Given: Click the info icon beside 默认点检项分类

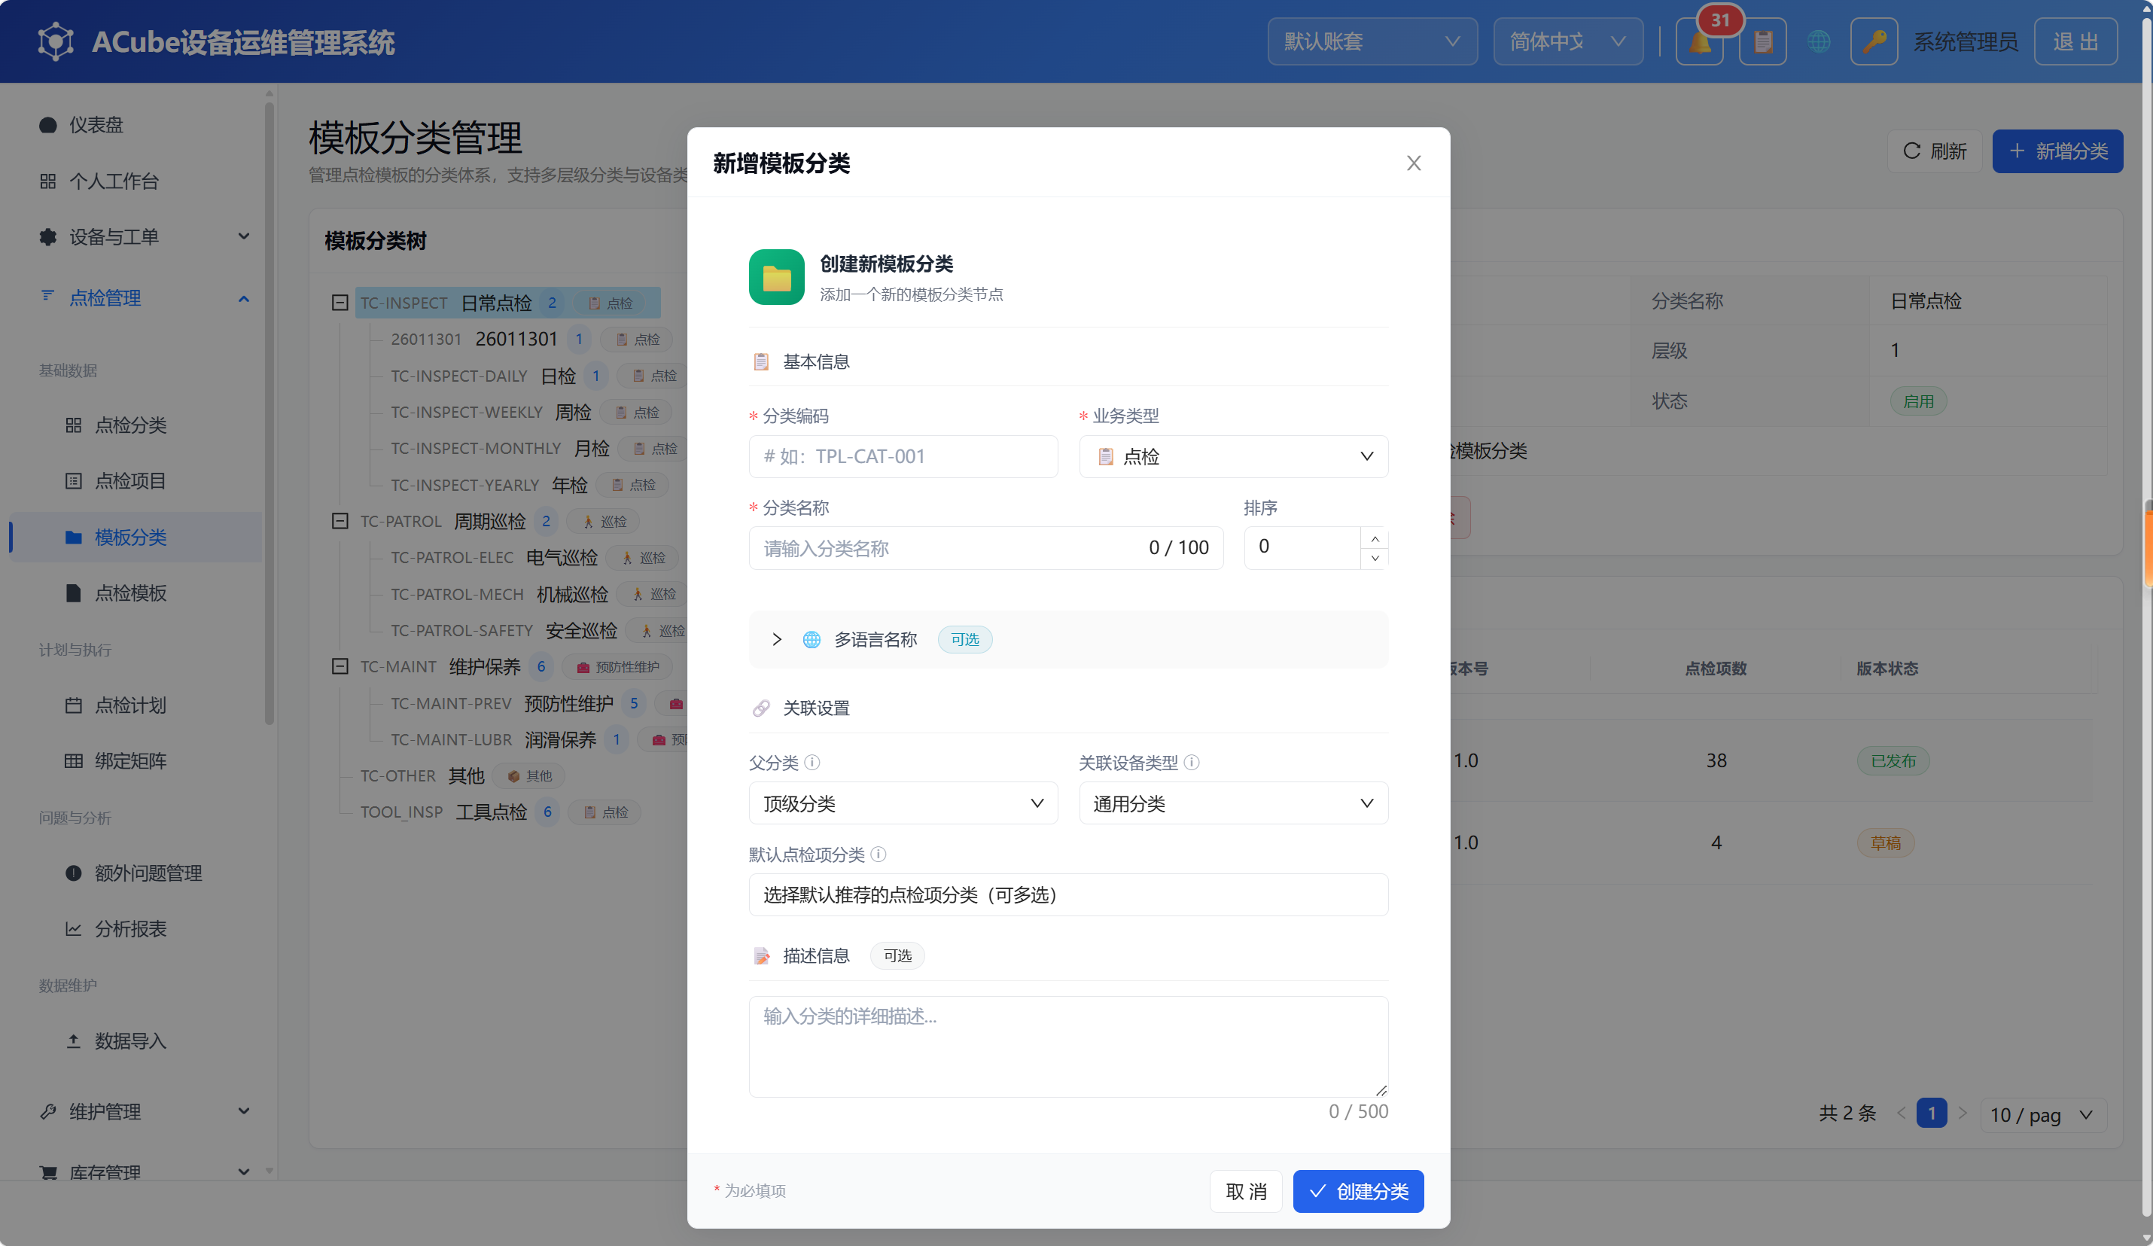Looking at the screenshot, I should pyautogui.click(x=879, y=854).
